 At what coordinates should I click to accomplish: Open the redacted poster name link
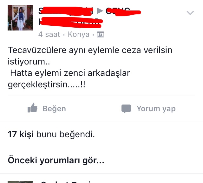[x=66, y=11]
